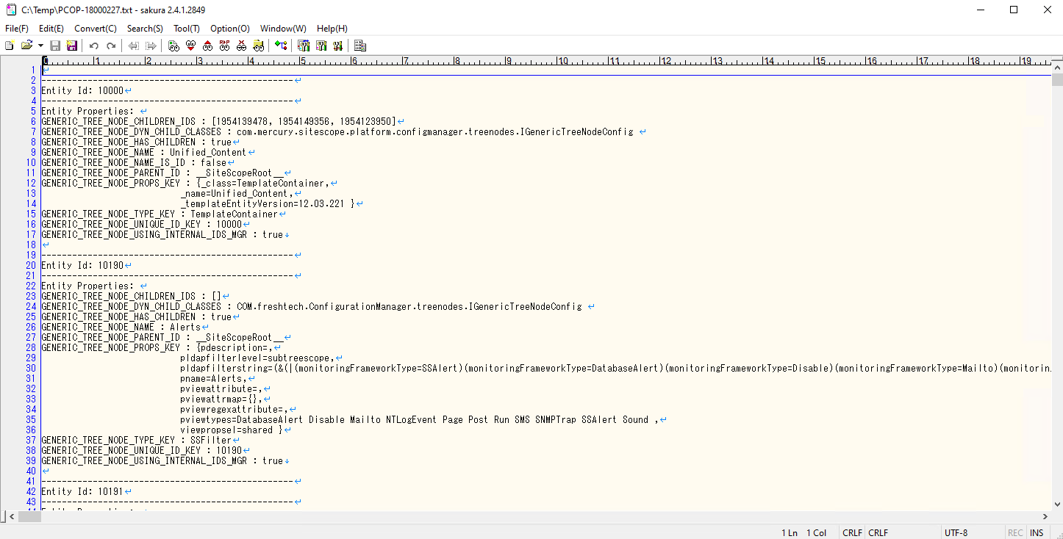
Task: Open the Option(O) menu
Action: click(230, 29)
